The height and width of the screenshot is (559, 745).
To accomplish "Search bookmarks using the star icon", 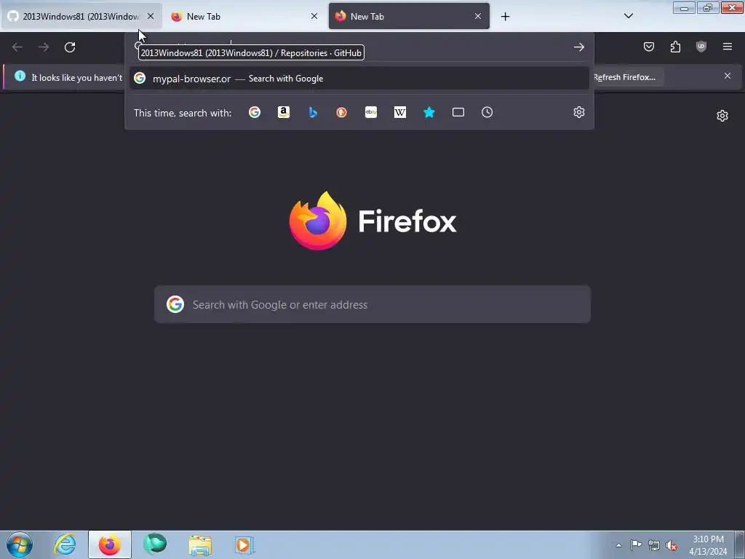I will click(x=429, y=112).
